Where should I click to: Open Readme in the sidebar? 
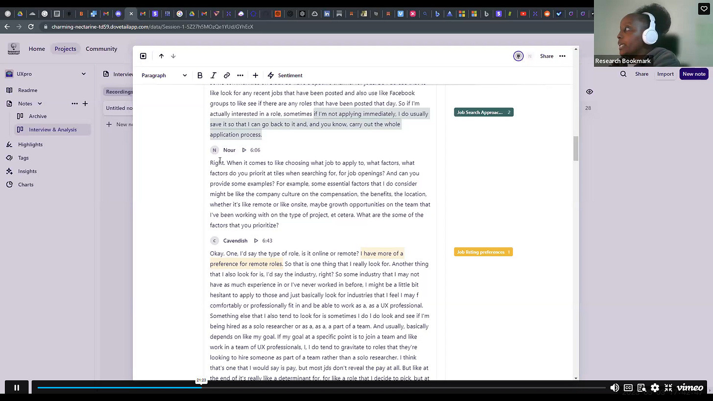click(x=27, y=90)
